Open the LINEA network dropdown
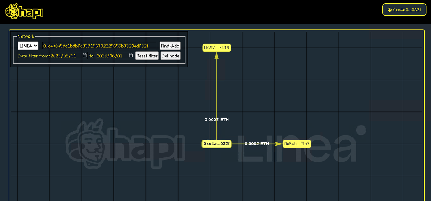 tap(28, 46)
